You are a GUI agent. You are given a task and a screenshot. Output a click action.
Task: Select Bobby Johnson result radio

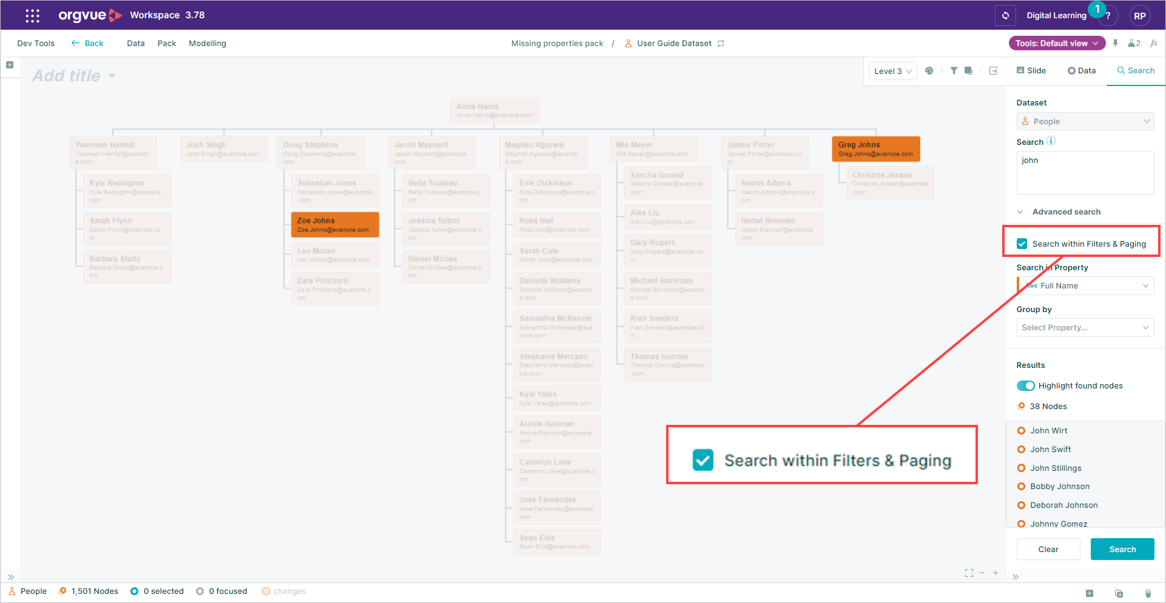coord(1021,486)
